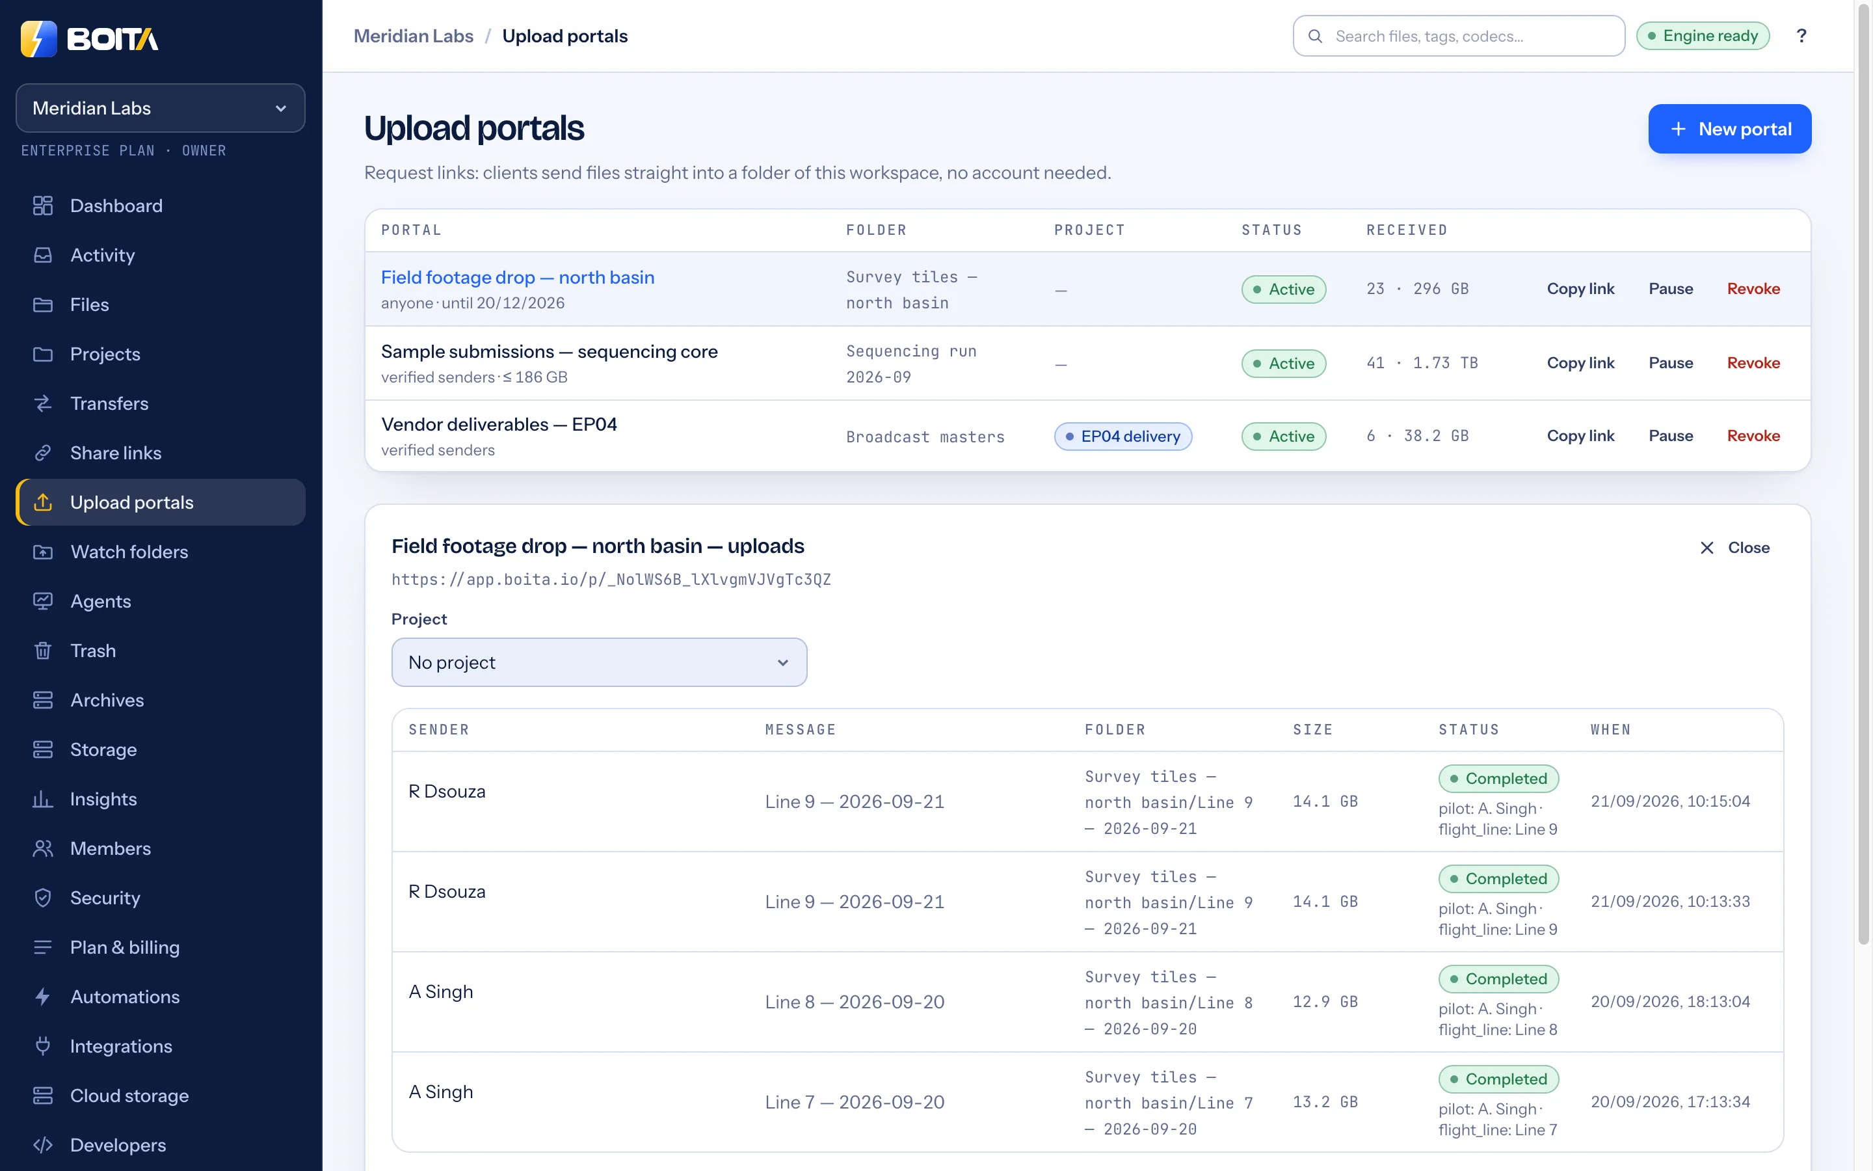This screenshot has height=1171, width=1873.
Task: Click Meridian Labs breadcrumb link
Action: (414, 36)
